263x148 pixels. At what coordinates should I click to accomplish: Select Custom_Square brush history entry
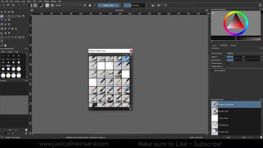[236, 118]
